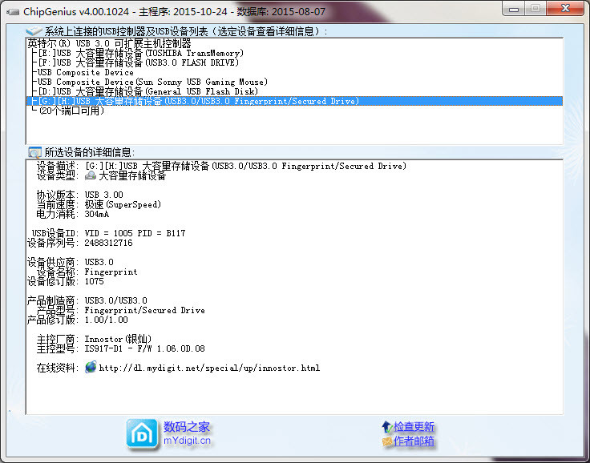590x463 pixels.
Task: Open the 作者邮箱 author email link
Action: click(414, 441)
